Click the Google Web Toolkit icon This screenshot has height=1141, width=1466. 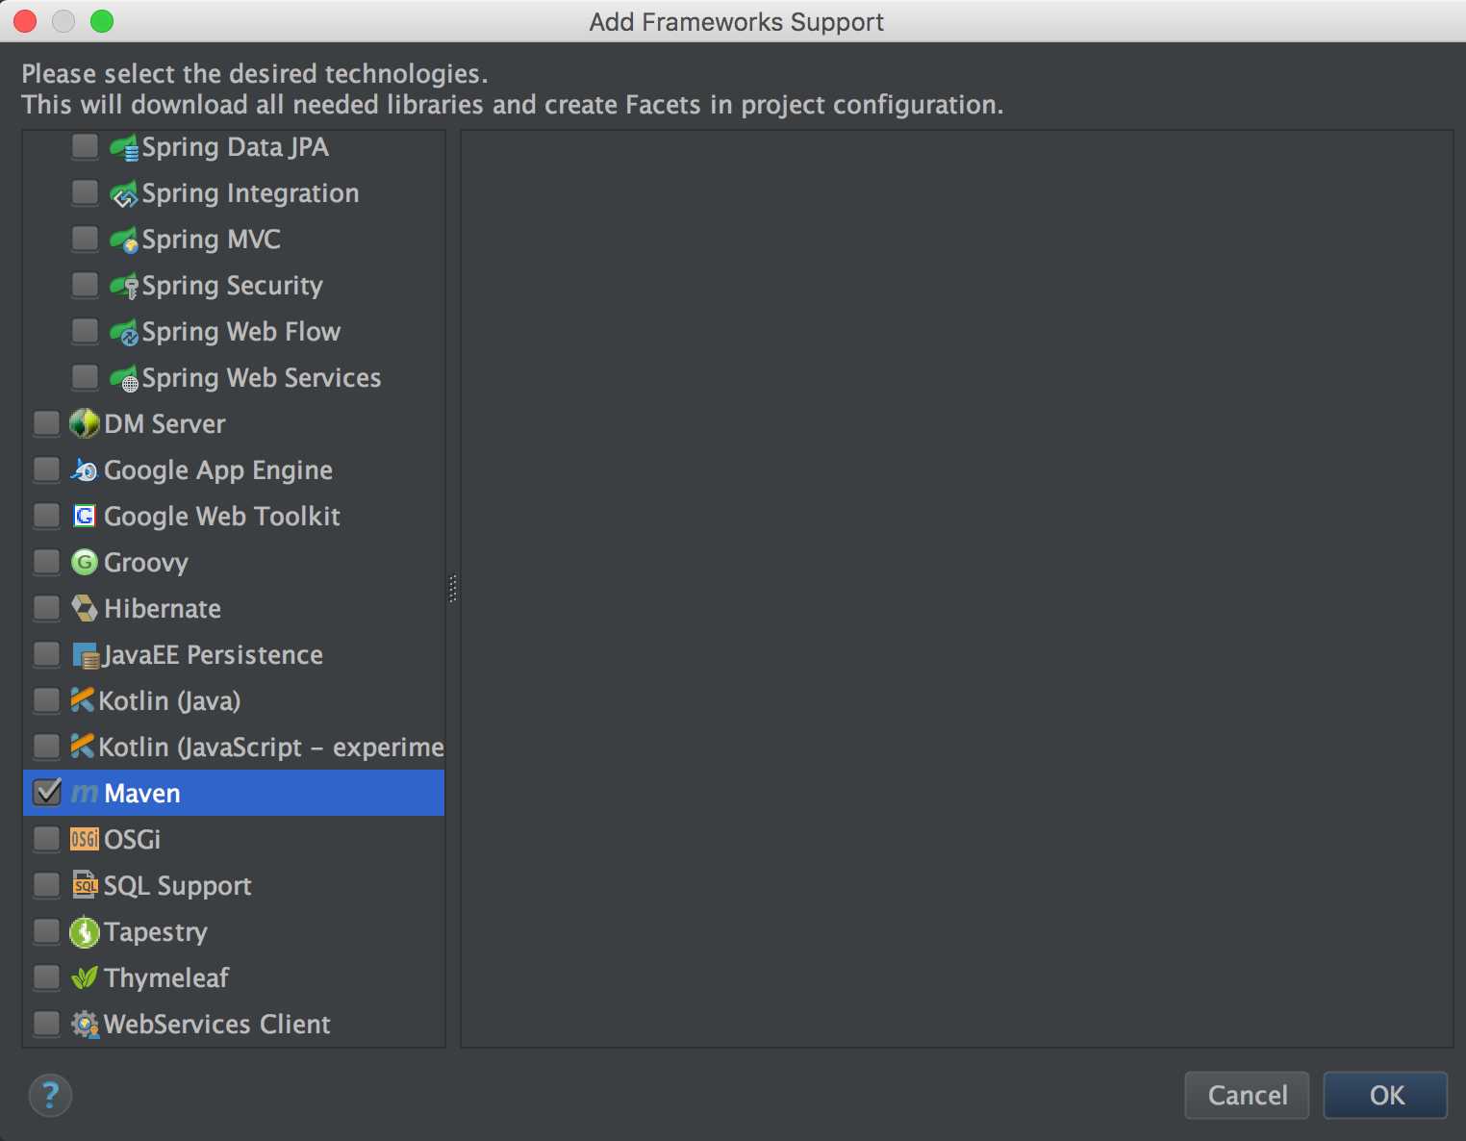(85, 516)
